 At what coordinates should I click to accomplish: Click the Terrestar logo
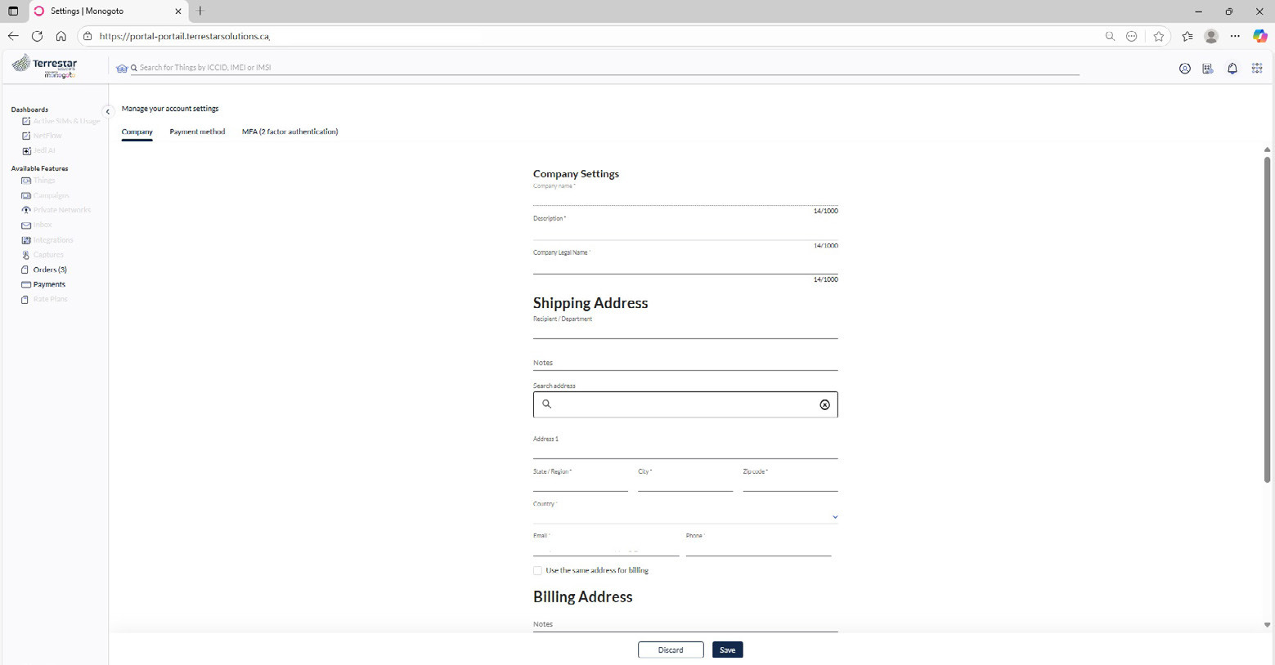click(46, 66)
